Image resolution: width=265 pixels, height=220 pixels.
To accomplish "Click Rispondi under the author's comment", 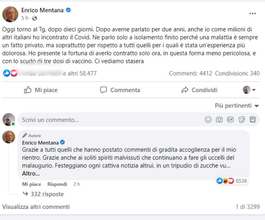I will pyautogui.click(x=57, y=184).
